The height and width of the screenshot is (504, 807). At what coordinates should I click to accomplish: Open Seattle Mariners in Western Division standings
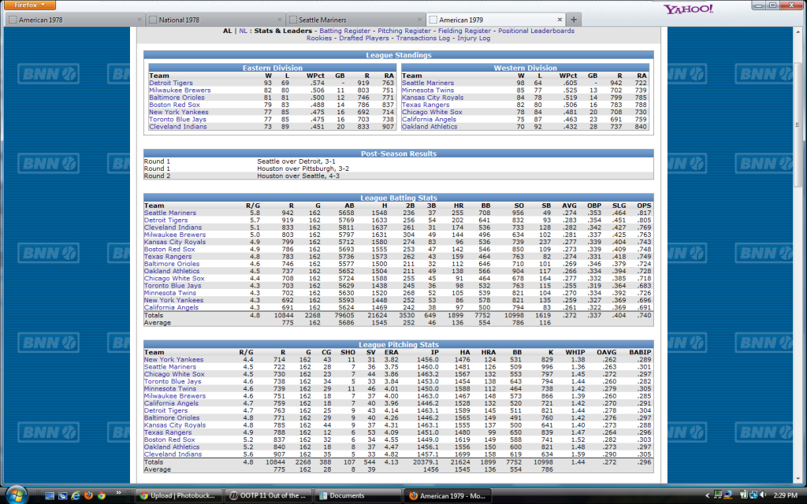[x=428, y=83]
